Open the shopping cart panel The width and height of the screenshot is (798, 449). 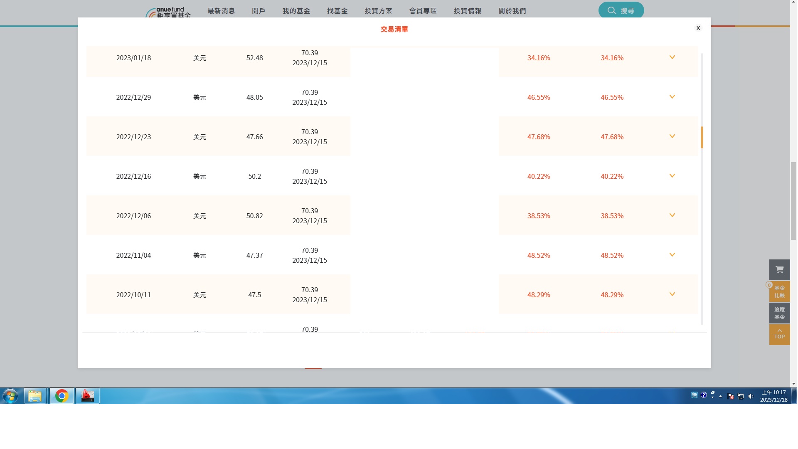coord(779,270)
